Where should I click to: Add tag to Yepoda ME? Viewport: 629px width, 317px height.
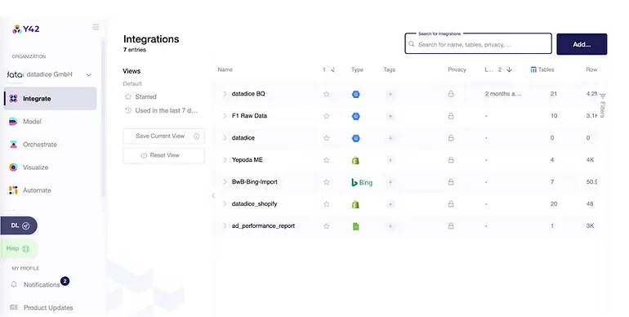click(390, 160)
